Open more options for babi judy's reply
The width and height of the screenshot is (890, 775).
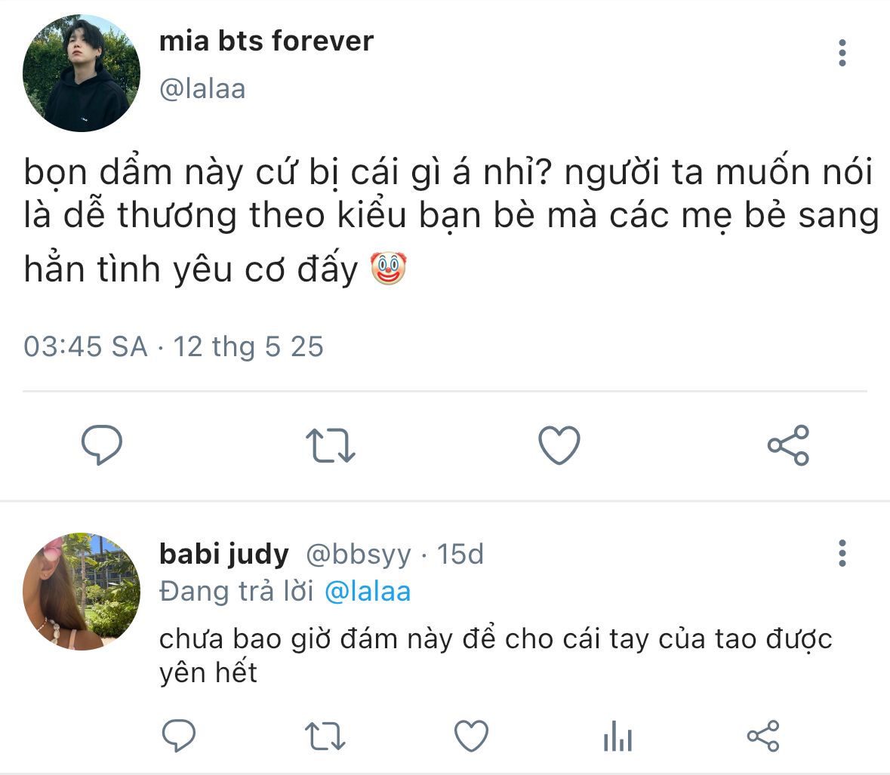(842, 553)
